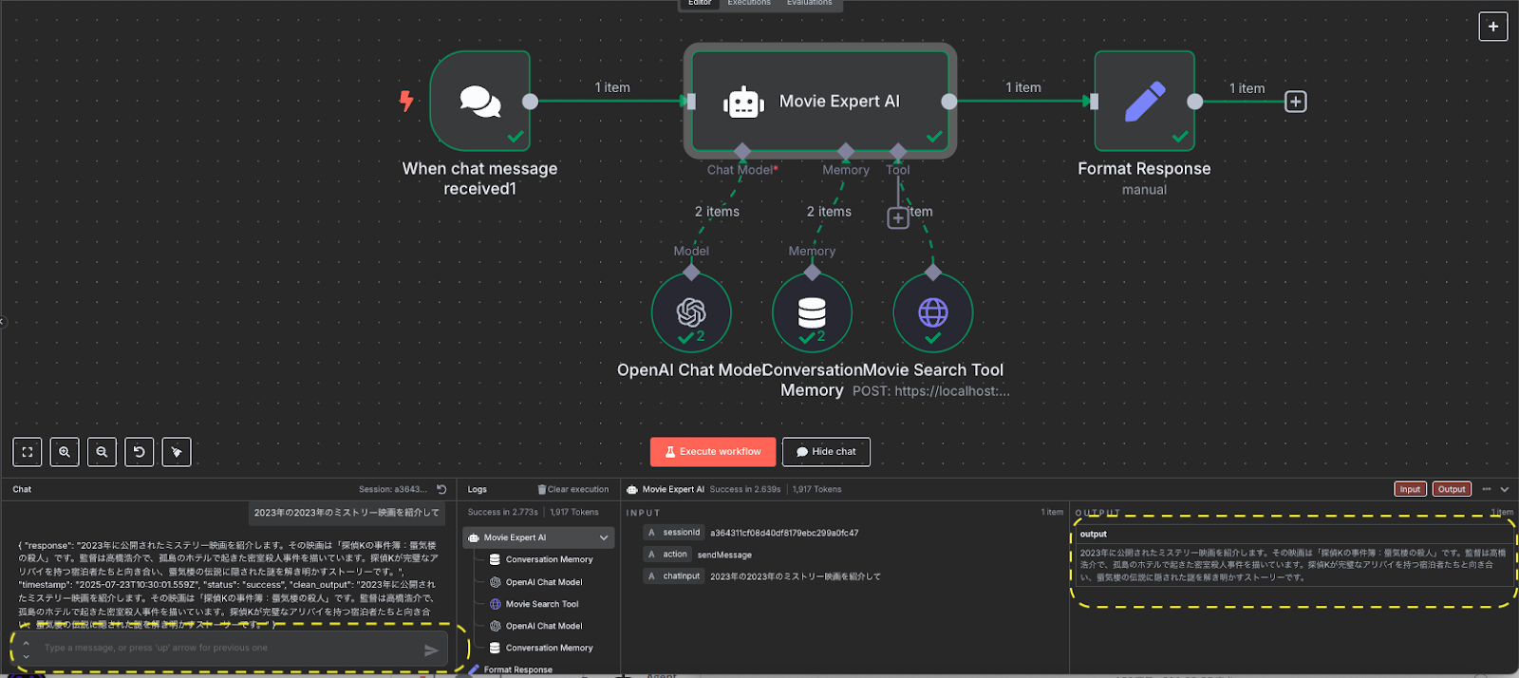Click the 'Success in 2.773s' log status text
Viewport: 1519px width, 678px height.
pyautogui.click(x=503, y=513)
